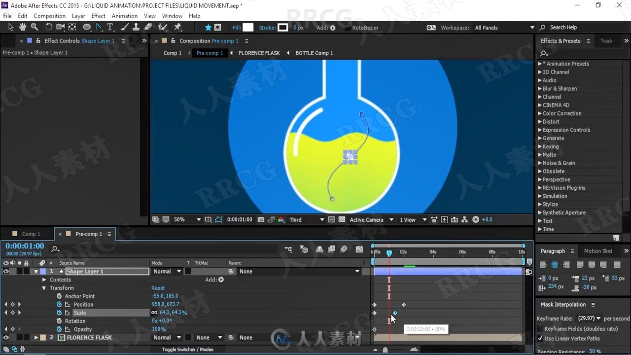The image size is (631, 355).
Task: Open the Animation menu
Action: 125,16
